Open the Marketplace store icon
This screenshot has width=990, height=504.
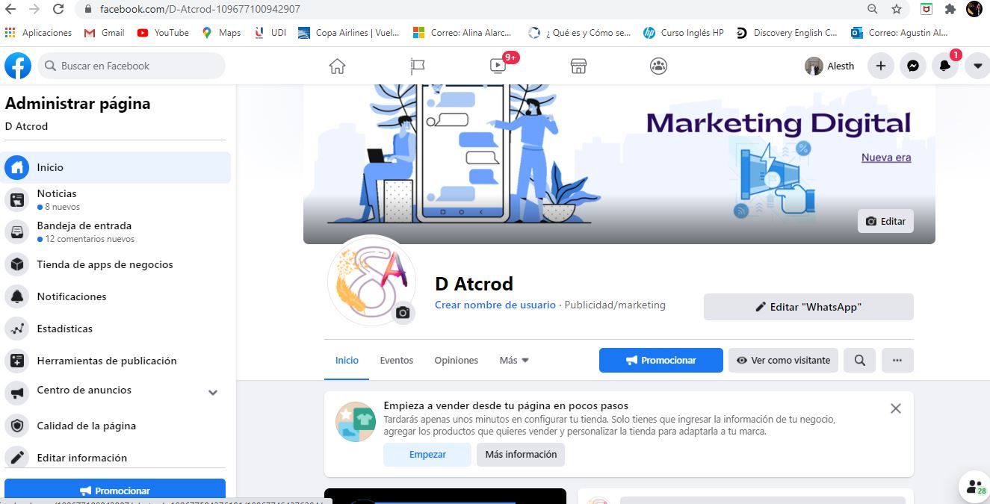click(x=578, y=66)
